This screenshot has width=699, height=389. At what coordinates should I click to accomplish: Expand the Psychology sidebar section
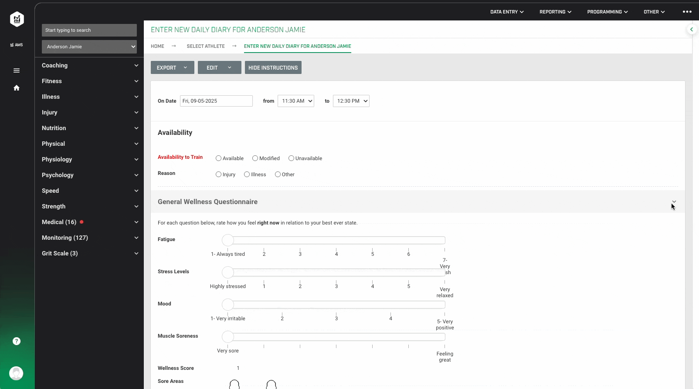(89, 175)
